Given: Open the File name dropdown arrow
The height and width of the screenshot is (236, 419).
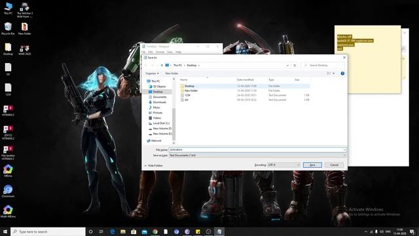Looking at the screenshot, I should [344, 150].
